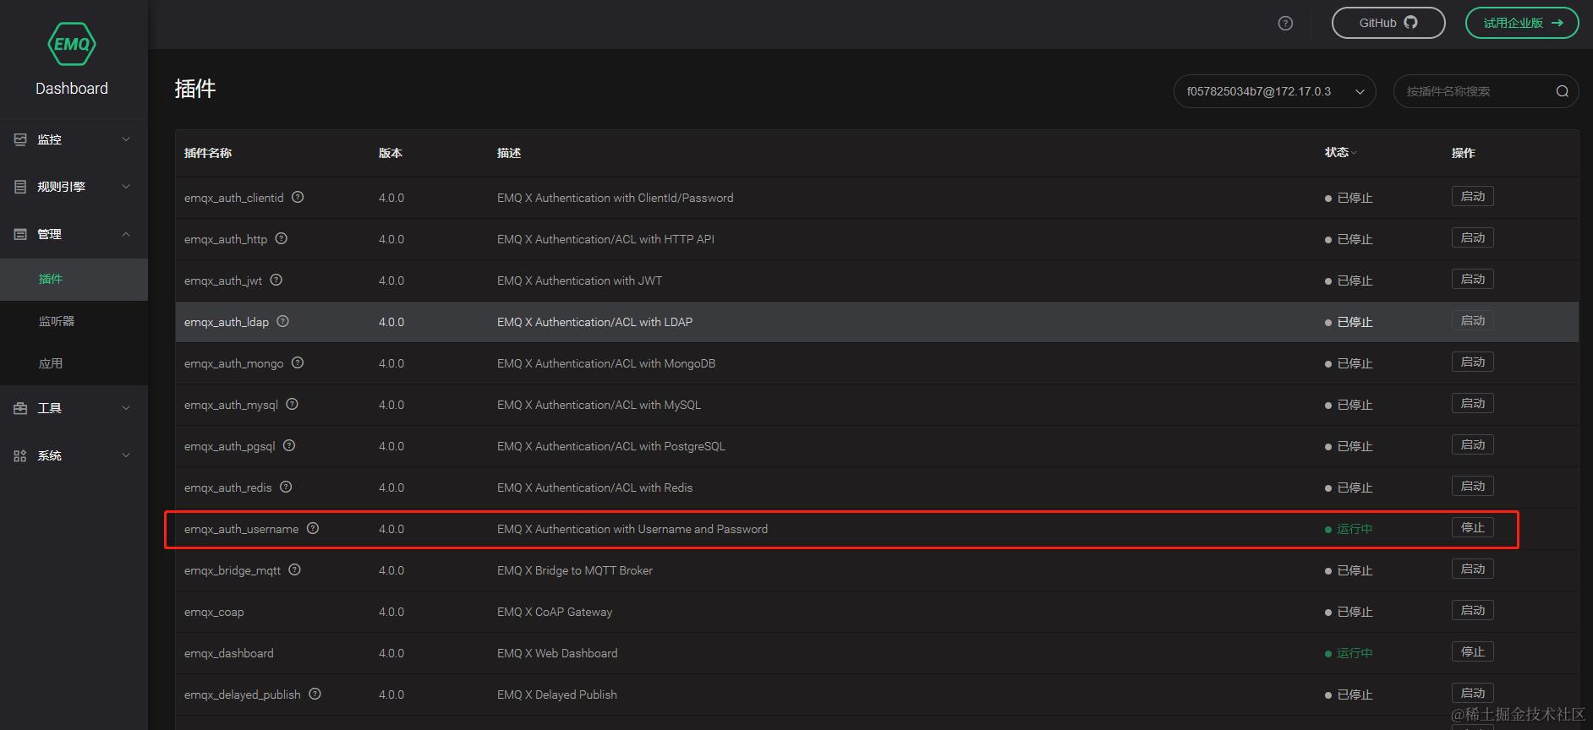The image size is (1593, 730).
Task: Open the 状态 column filter arrow
Action: [1354, 153]
